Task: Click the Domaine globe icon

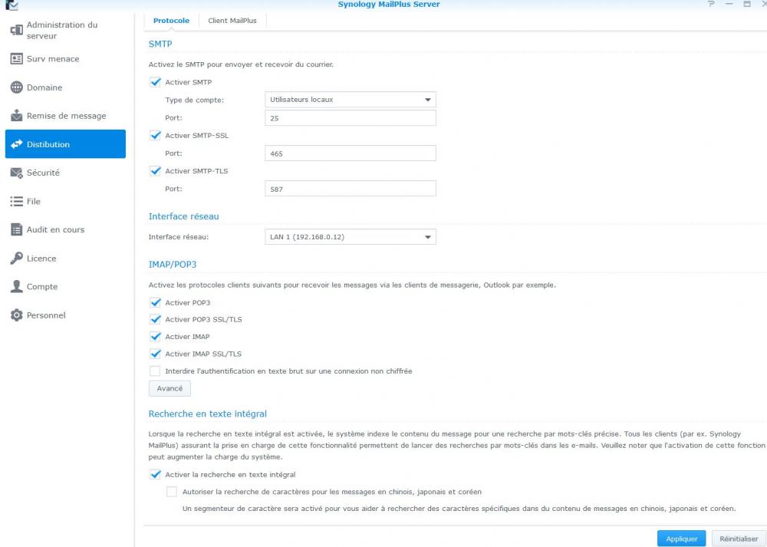Action: click(17, 87)
